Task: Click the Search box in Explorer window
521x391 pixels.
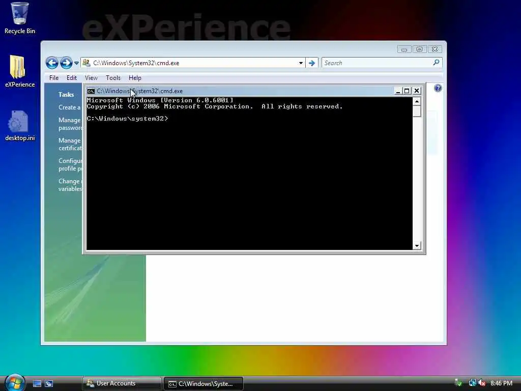Action: [x=382, y=63]
